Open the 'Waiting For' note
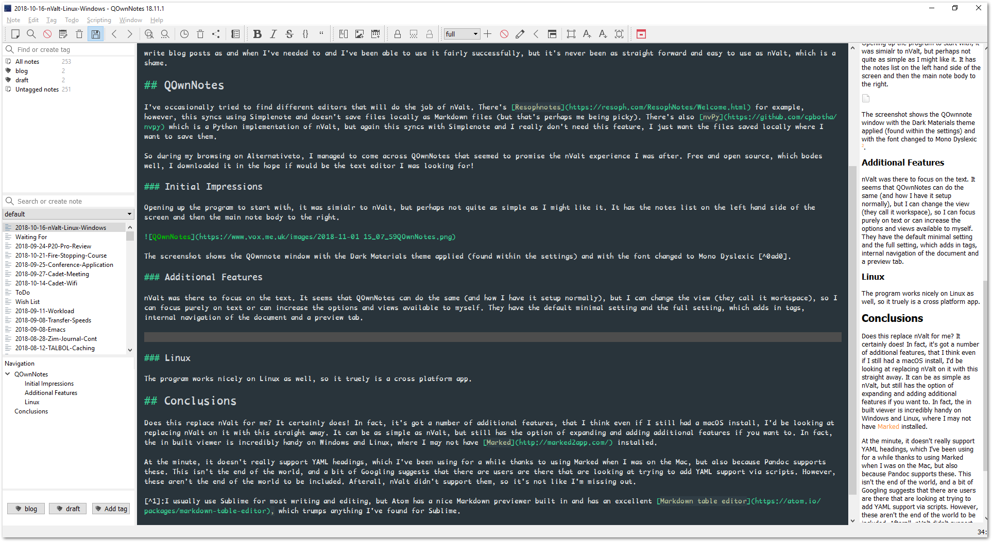The height and width of the screenshot is (542, 992). tap(31, 237)
